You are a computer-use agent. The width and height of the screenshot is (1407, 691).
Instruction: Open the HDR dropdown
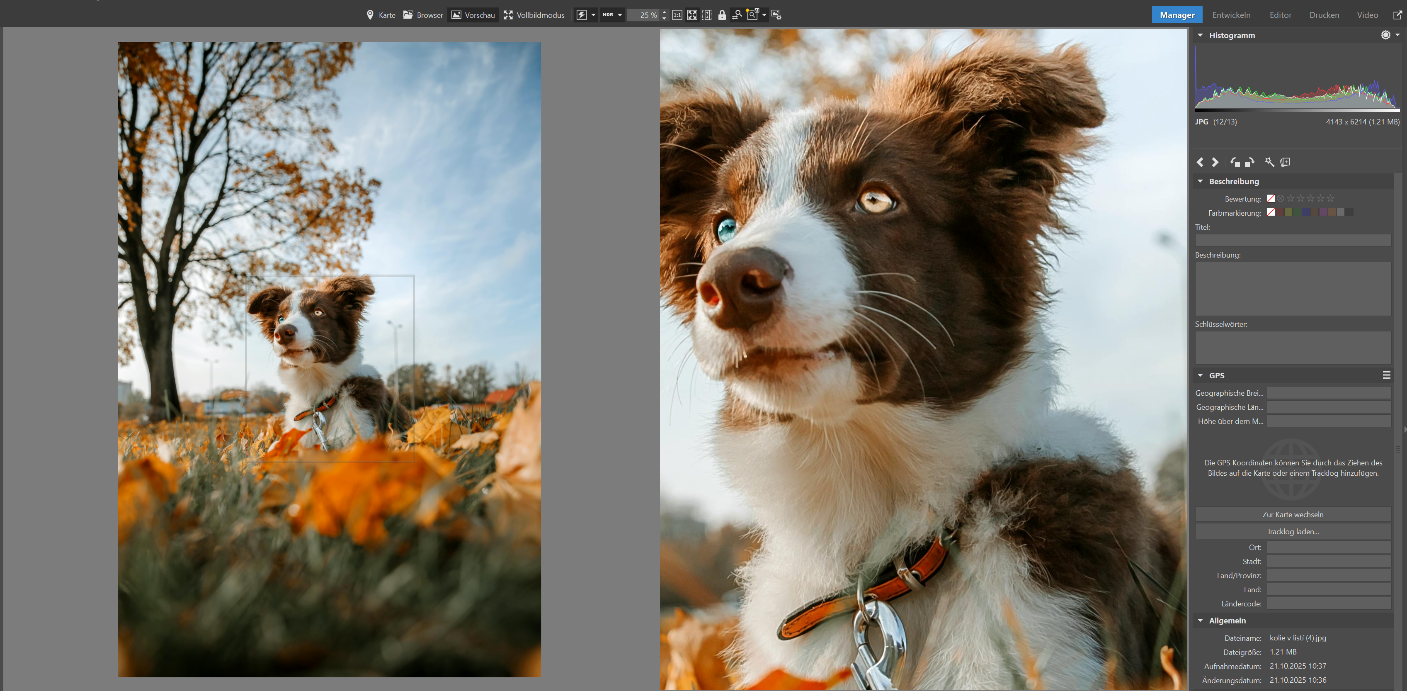click(x=620, y=15)
